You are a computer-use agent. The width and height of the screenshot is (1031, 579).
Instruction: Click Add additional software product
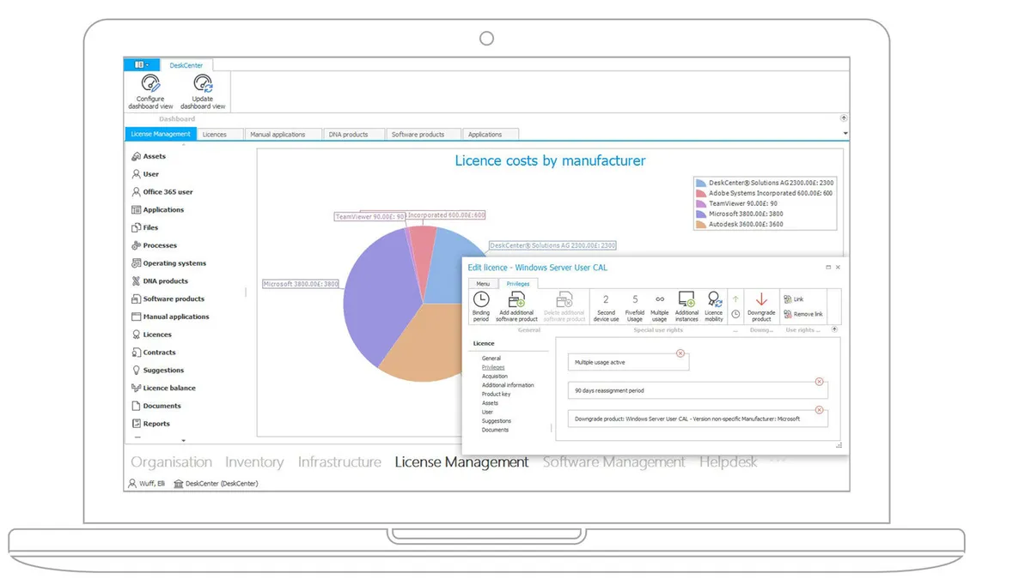(x=516, y=306)
